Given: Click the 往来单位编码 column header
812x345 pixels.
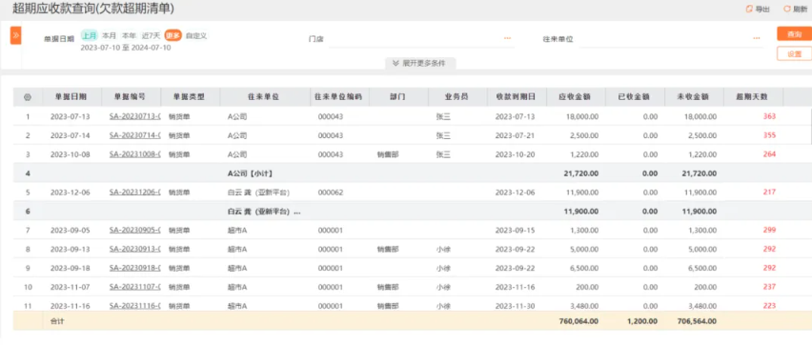Looking at the screenshot, I should click(339, 97).
